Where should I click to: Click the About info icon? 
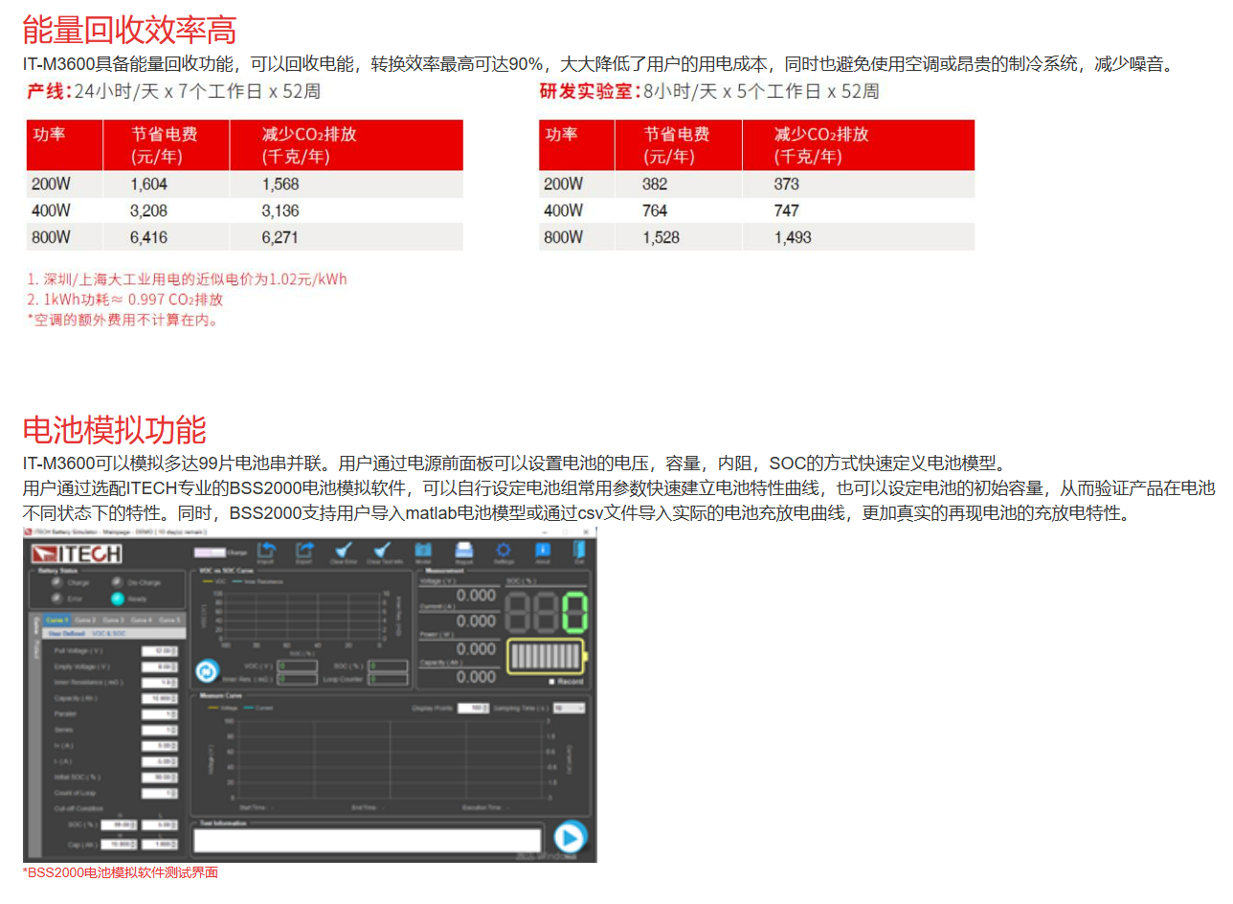(543, 550)
